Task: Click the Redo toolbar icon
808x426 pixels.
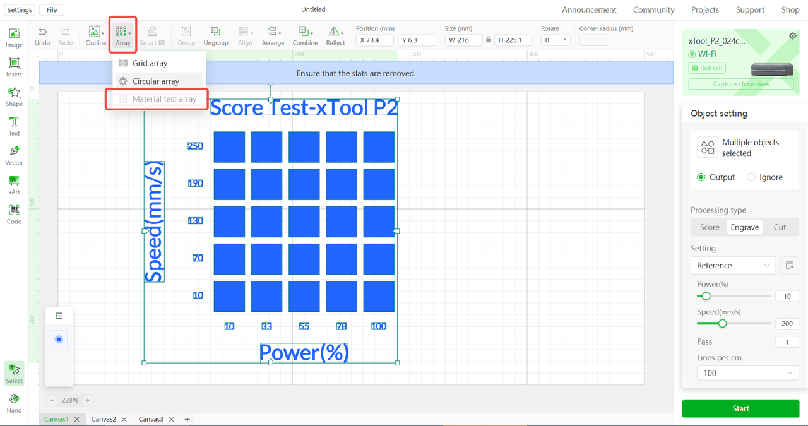Action: click(x=66, y=36)
